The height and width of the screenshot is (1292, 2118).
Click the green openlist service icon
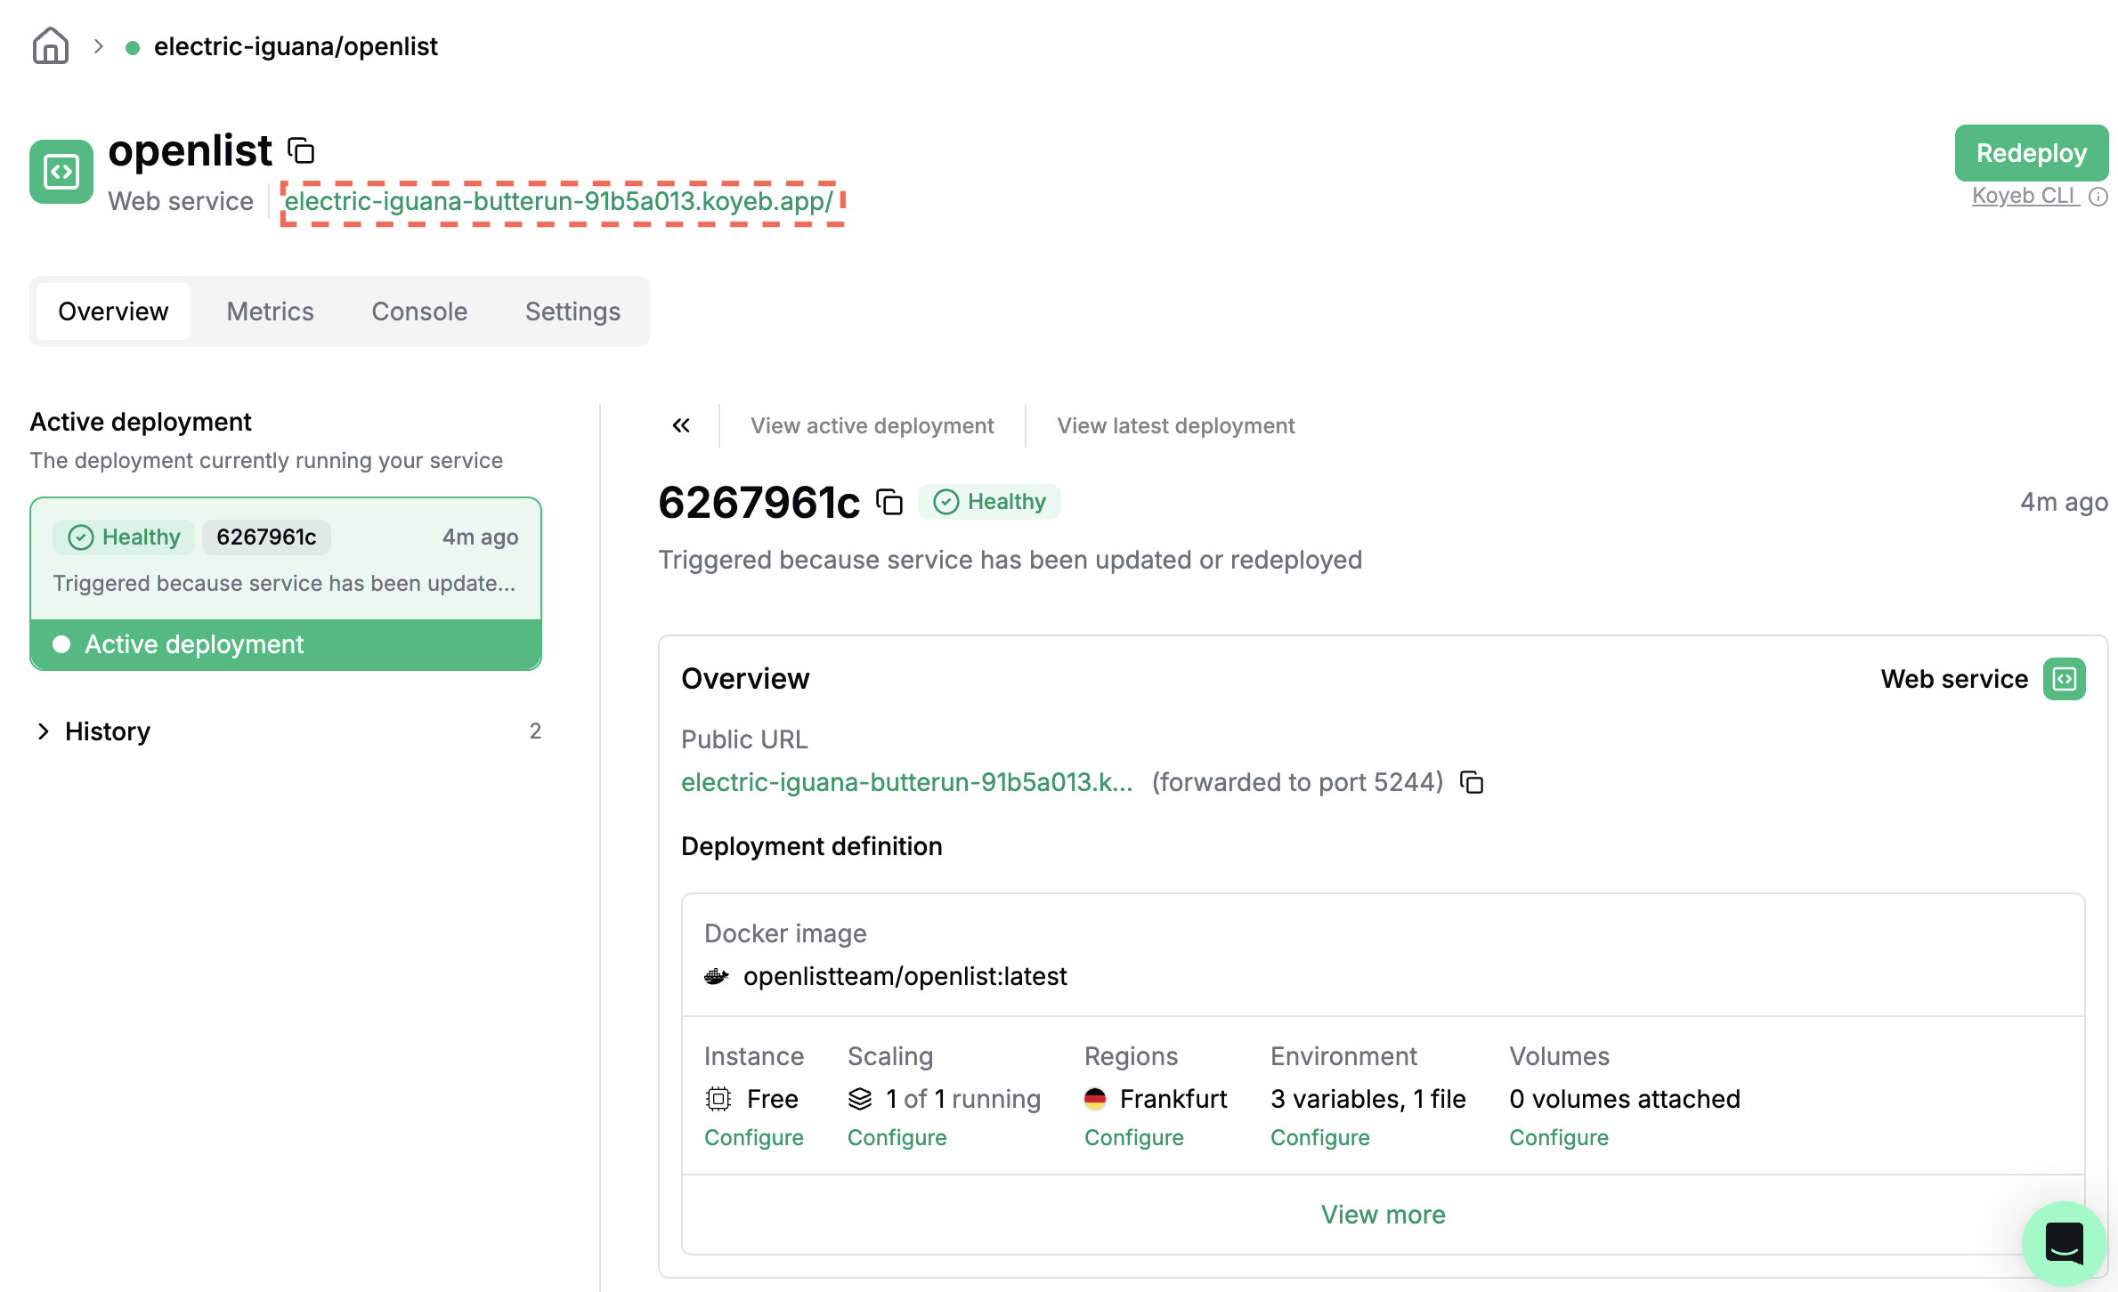click(x=61, y=172)
